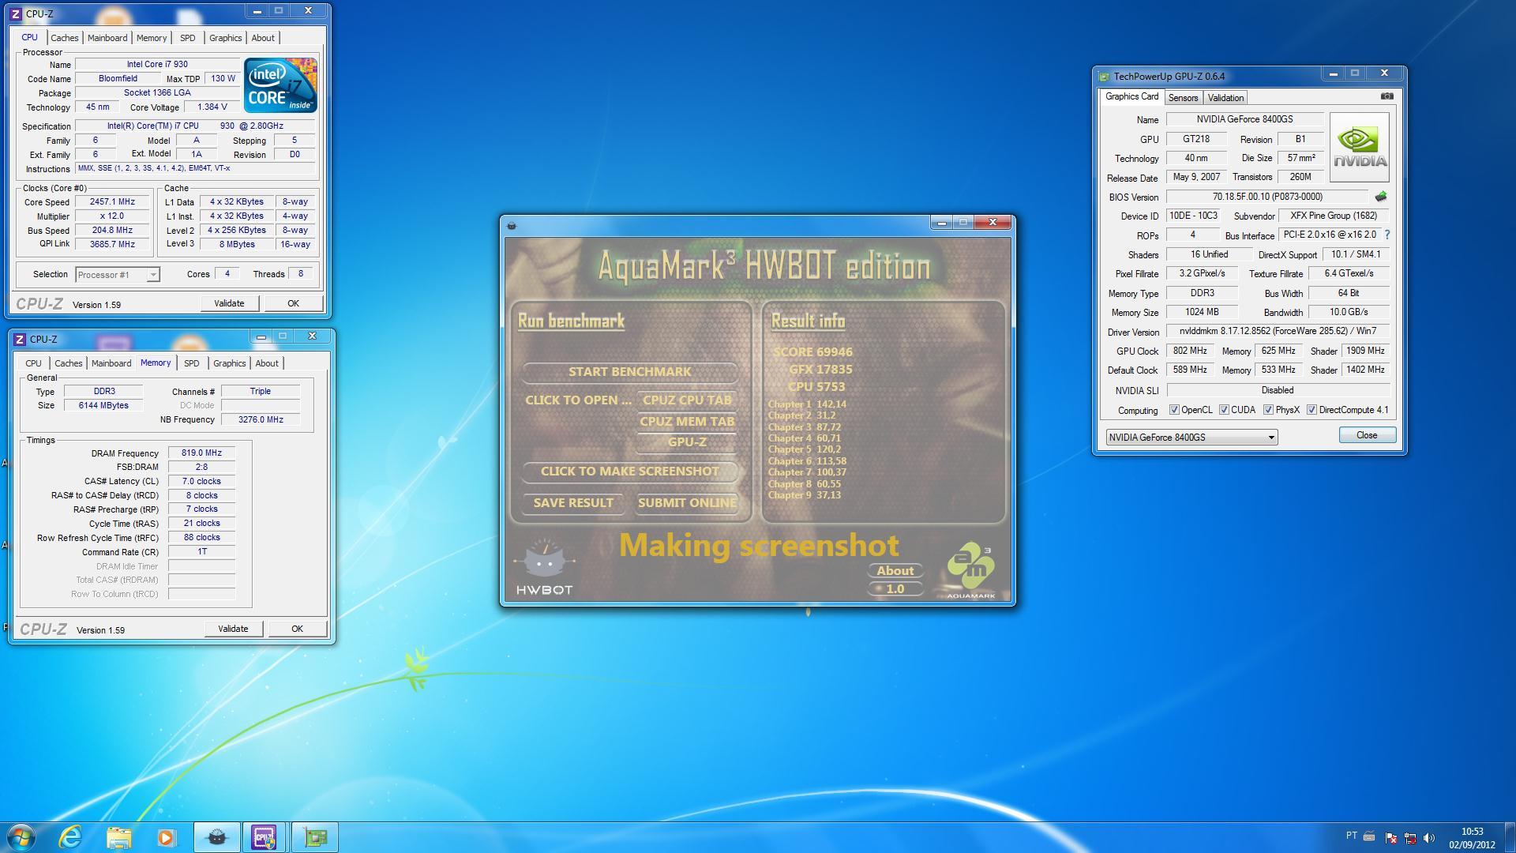Screen dimensions: 1516x853
Task: Click the Close button in GPU-Z
Action: coord(1367,435)
